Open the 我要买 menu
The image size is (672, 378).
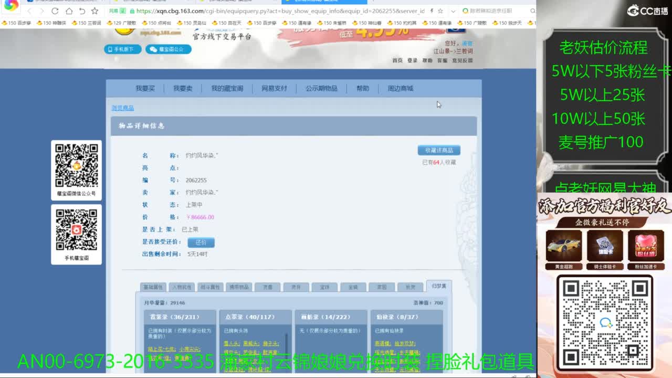pos(145,88)
